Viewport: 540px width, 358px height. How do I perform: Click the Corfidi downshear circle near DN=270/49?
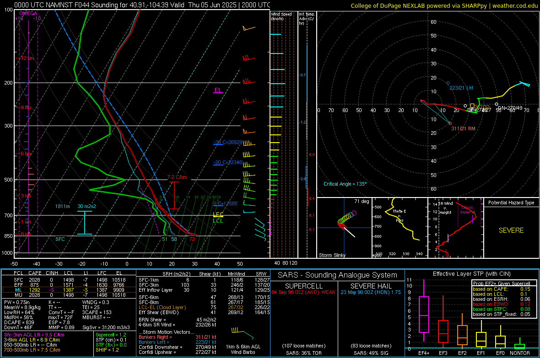[496, 104]
